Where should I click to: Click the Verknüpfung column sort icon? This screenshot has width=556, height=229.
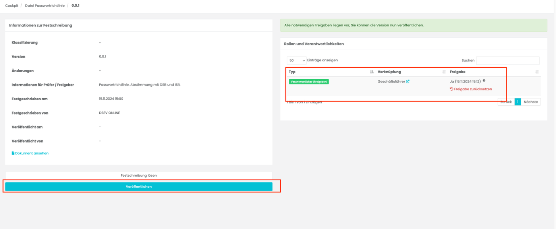(x=444, y=72)
